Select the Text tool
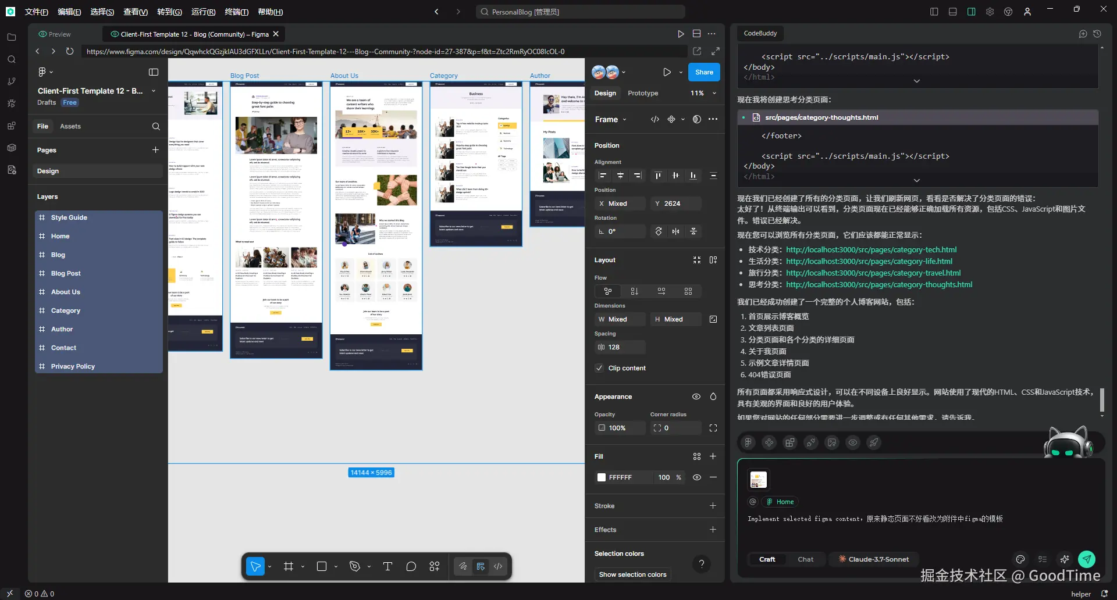Image resolution: width=1117 pixels, height=600 pixels. coord(388,566)
